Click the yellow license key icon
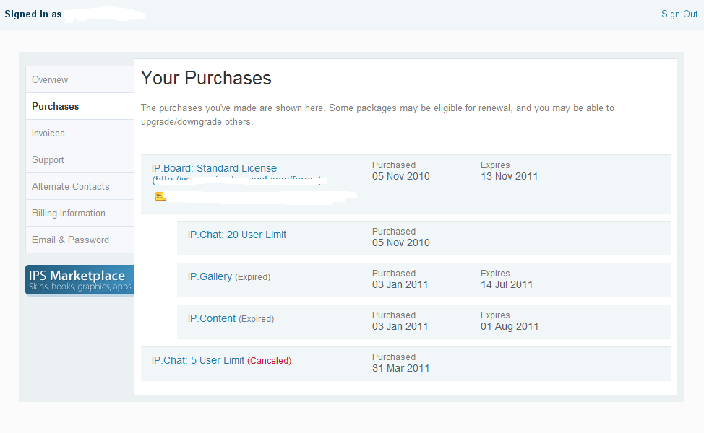704x433 pixels. point(160,196)
